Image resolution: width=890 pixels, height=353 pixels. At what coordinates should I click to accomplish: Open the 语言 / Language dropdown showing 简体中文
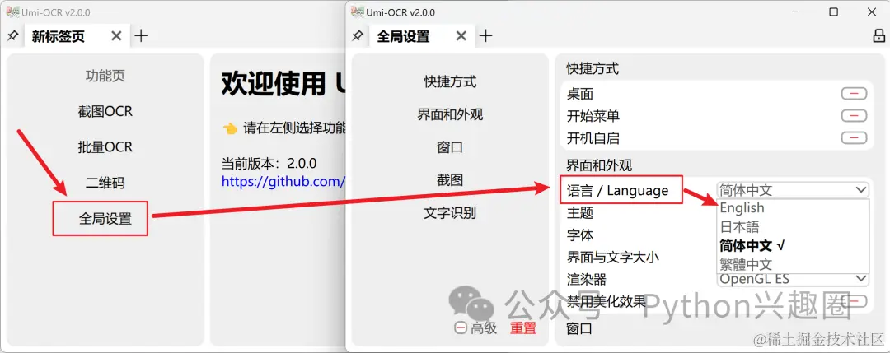coord(793,190)
